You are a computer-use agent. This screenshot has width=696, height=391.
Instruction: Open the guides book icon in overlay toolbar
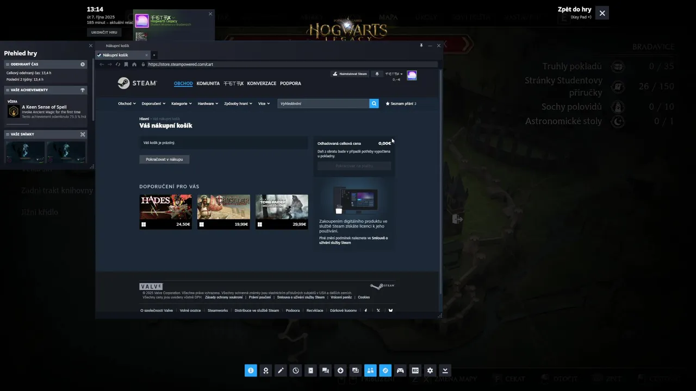click(310, 370)
